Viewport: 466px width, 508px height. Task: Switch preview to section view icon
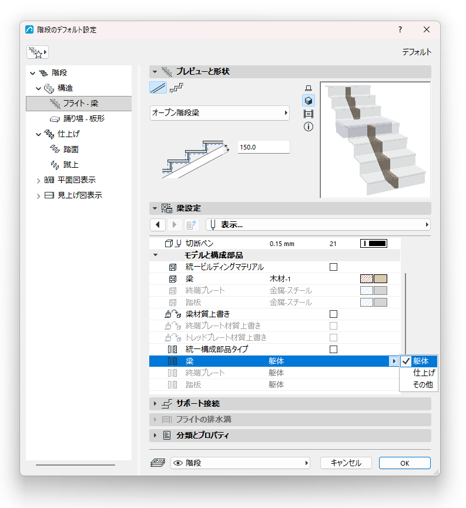pyautogui.click(x=308, y=114)
